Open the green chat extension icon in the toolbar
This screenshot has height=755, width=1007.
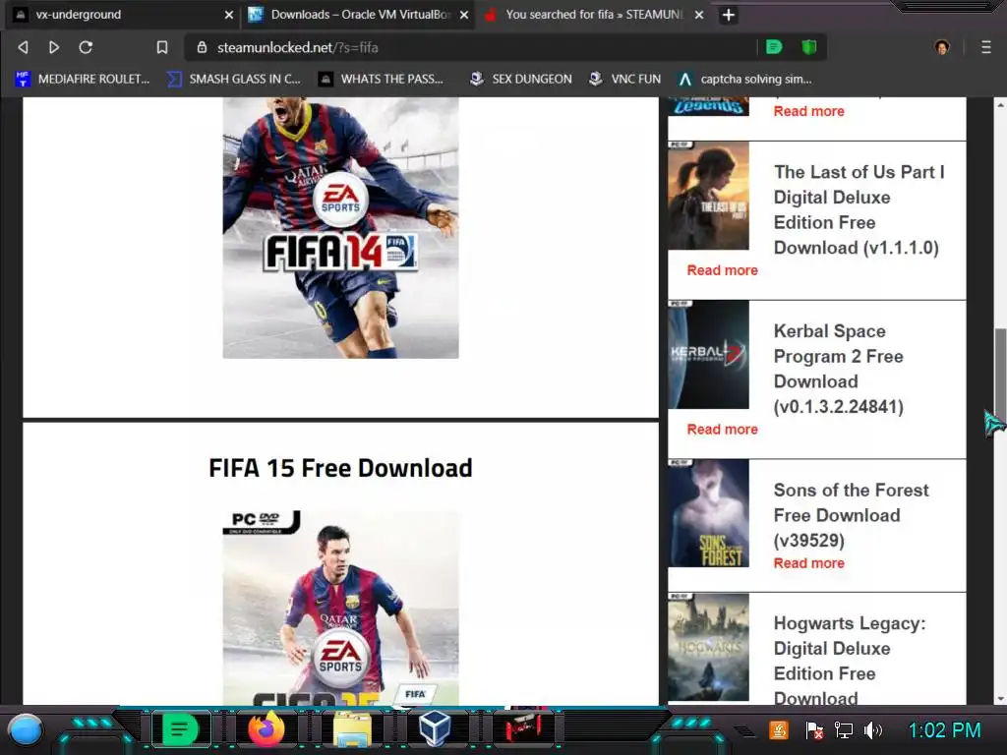(x=774, y=47)
